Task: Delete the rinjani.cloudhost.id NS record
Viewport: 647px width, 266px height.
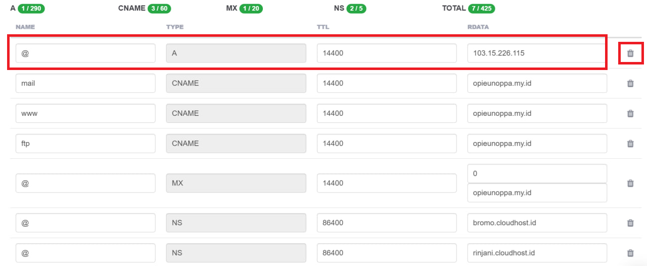Action: [630, 253]
